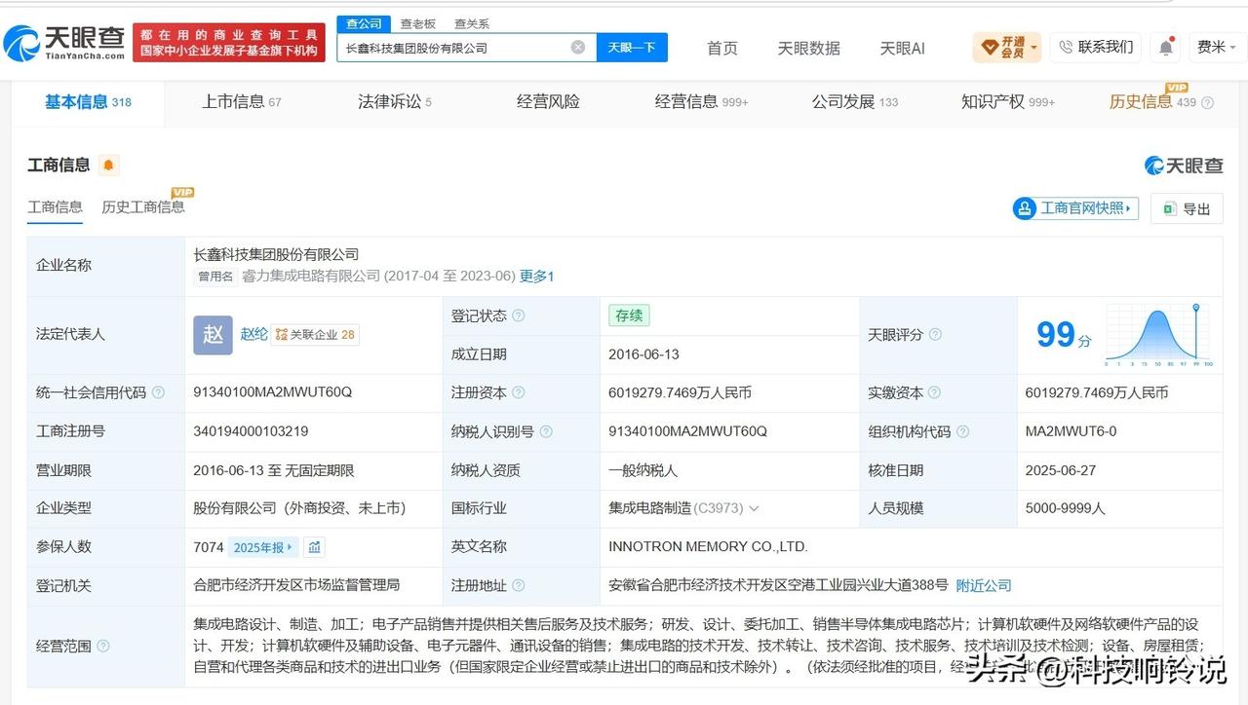Click the former name 睿力集成电路有限公司
The image size is (1248, 705).
311,276
